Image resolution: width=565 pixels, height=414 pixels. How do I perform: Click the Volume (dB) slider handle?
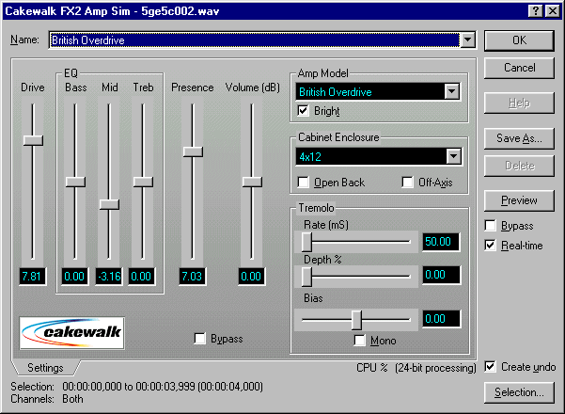pos(252,182)
